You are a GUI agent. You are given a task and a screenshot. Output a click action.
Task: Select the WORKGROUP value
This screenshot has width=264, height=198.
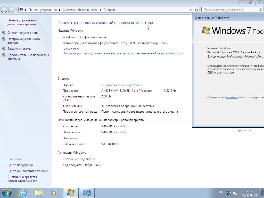point(111,144)
